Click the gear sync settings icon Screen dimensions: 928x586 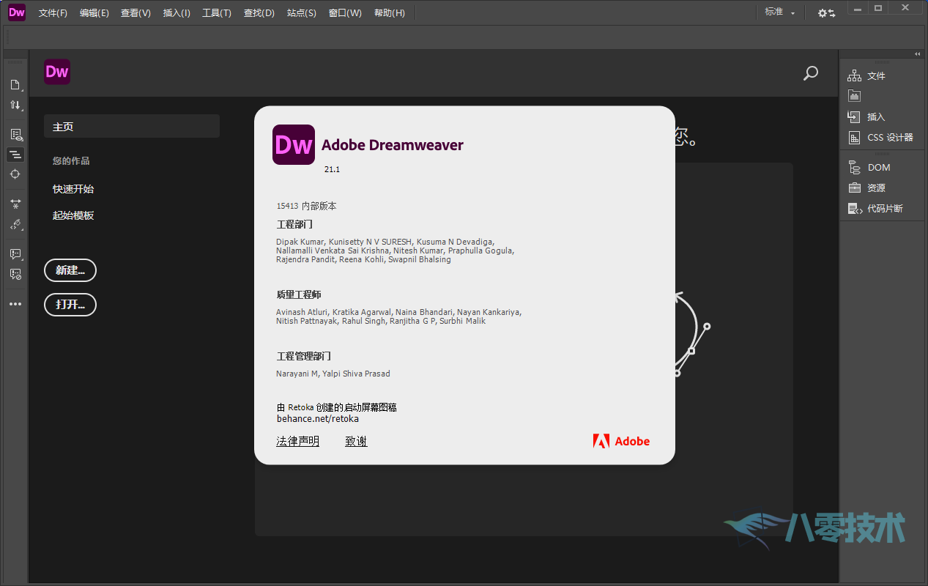pyautogui.click(x=826, y=13)
